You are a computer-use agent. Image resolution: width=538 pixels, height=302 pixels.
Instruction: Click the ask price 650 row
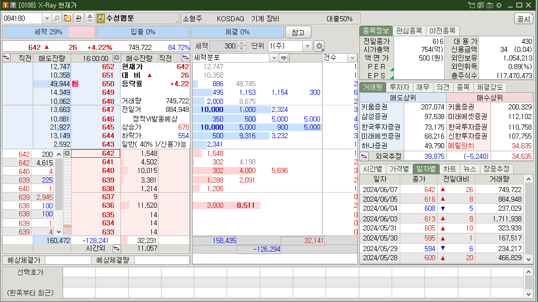click(96, 84)
